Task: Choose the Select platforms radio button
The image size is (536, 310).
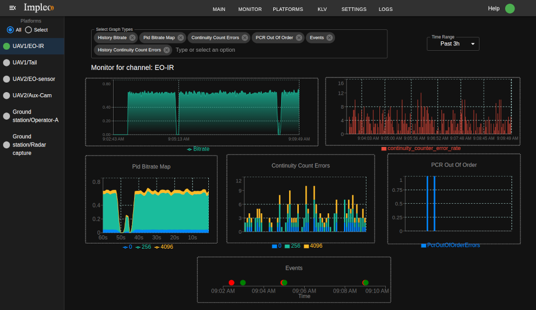Action: [x=28, y=30]
